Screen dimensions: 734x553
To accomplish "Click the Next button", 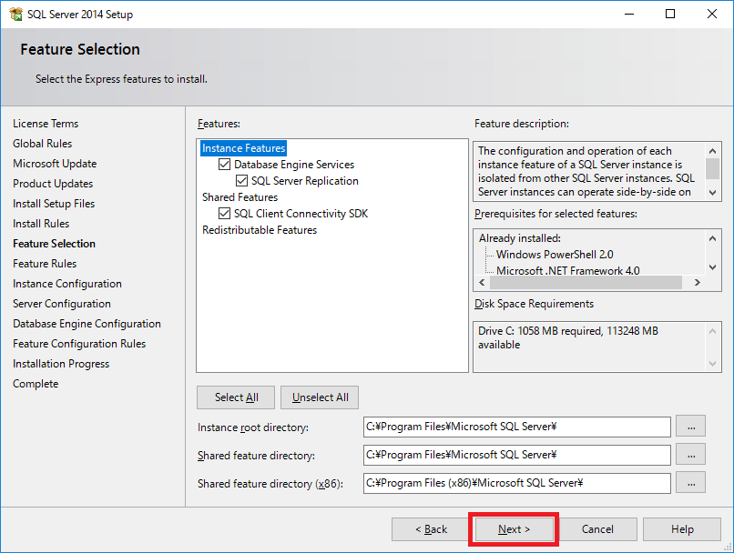I will coord(514,529).
